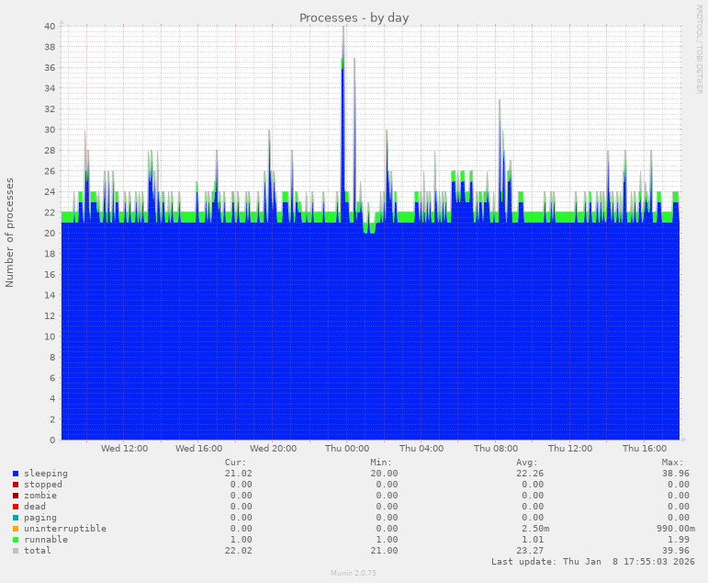The image size is (708, 583).
Task: Click the blue sleeping legend swatch
Action: (16, 474)
